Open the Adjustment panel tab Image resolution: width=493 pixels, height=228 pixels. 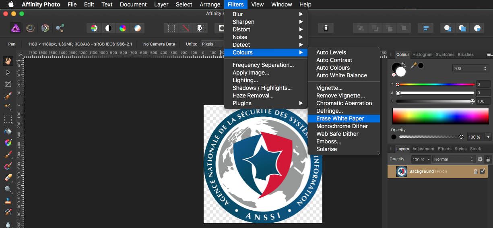coord(423,149)
